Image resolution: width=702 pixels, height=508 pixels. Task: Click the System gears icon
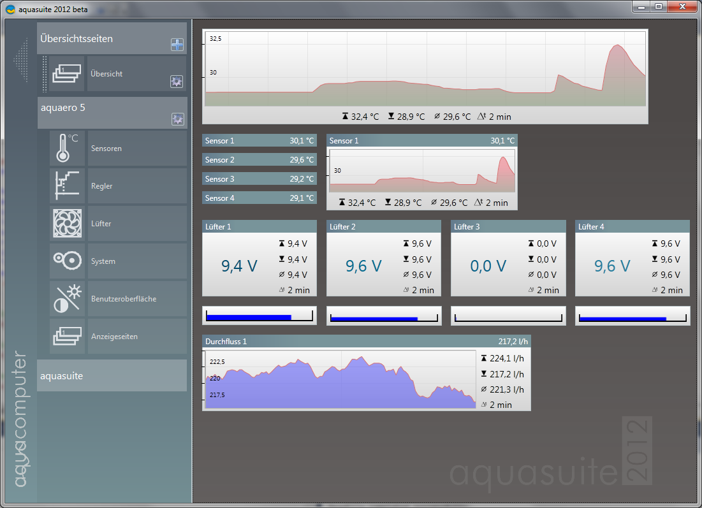tap(67, 261)
